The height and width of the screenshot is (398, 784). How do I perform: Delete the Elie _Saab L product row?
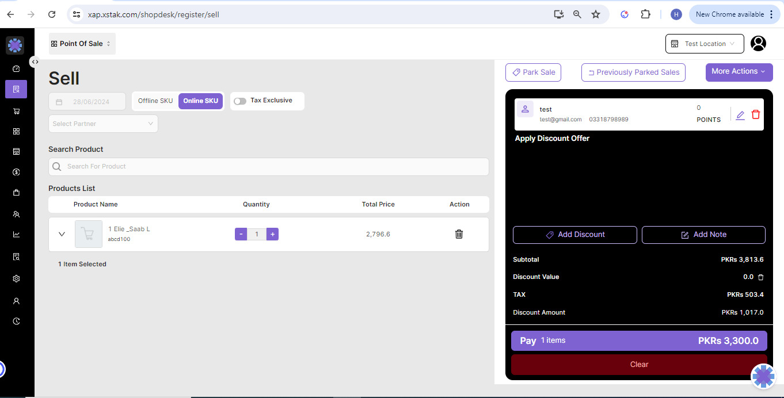459,234
